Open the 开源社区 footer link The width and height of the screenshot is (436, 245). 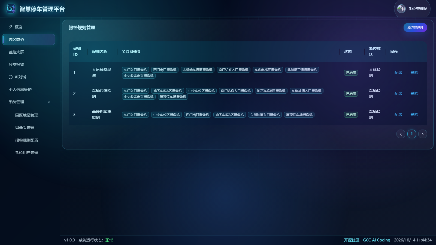point(352,240)
